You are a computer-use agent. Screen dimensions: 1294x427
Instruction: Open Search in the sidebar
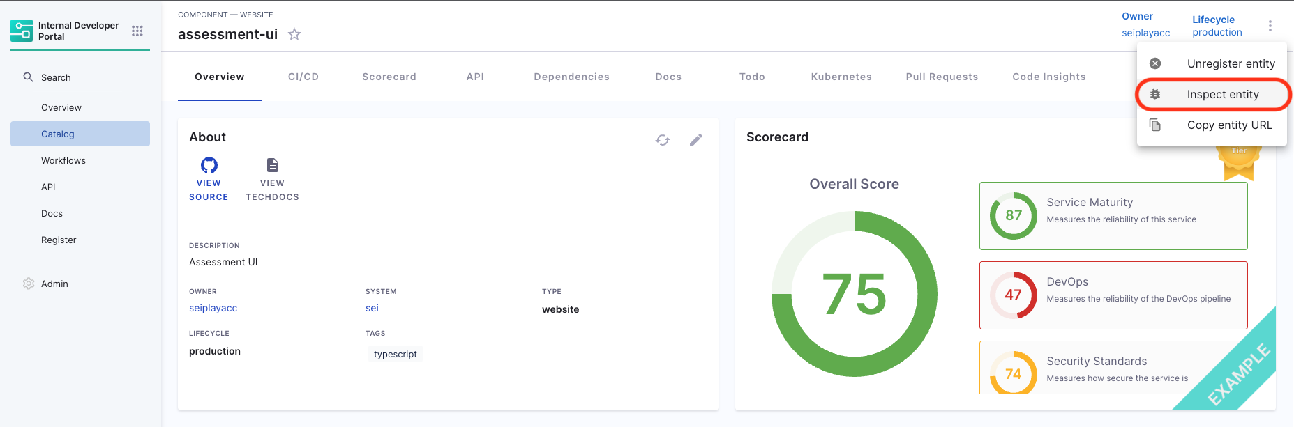tap(56, 77)
